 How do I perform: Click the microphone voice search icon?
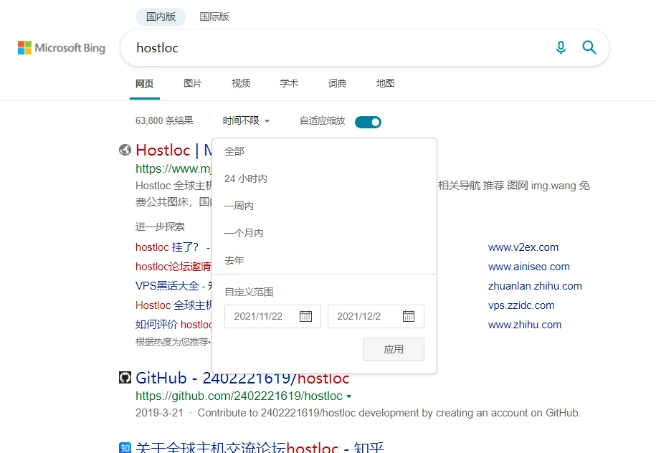point(561,48)
